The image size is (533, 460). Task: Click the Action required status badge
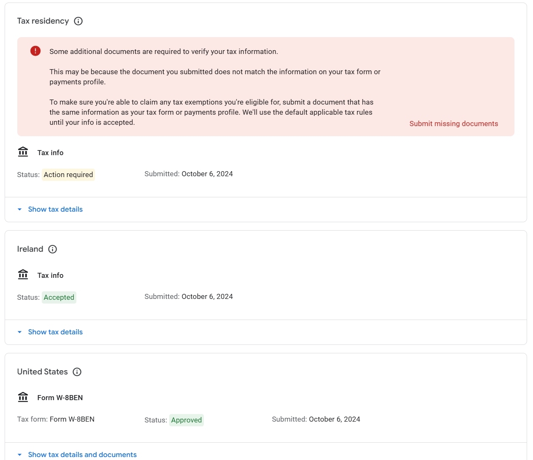68,175
